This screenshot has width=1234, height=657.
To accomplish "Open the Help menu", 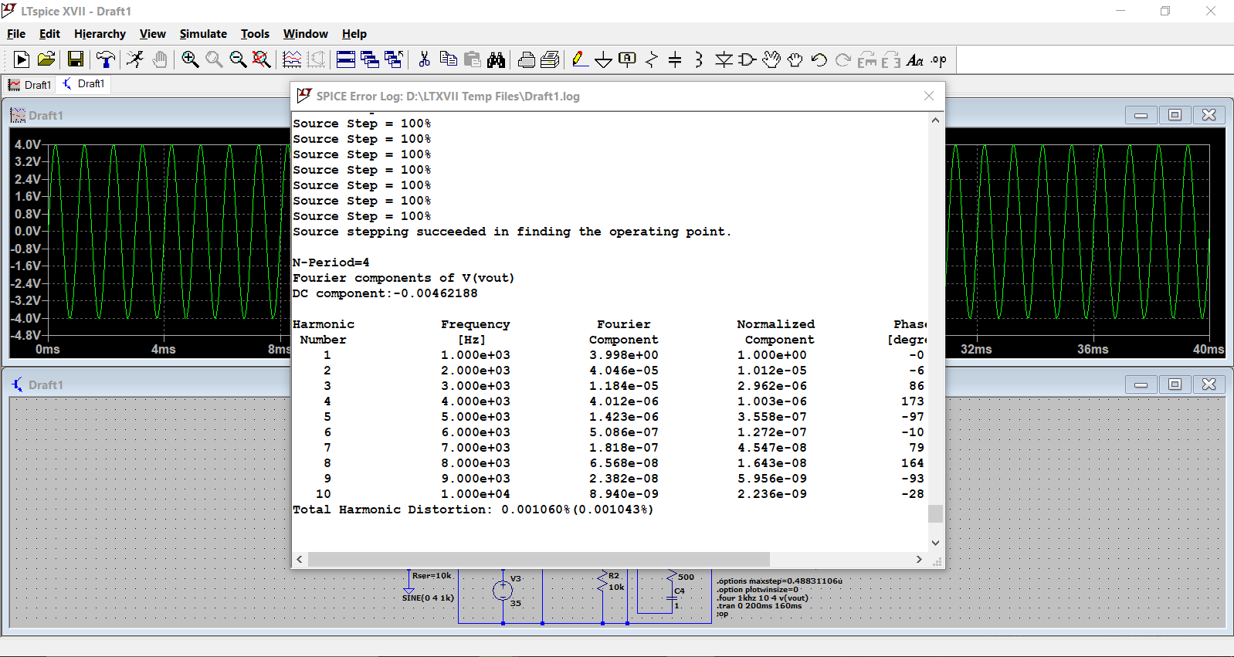I will [x=354, y=34].
